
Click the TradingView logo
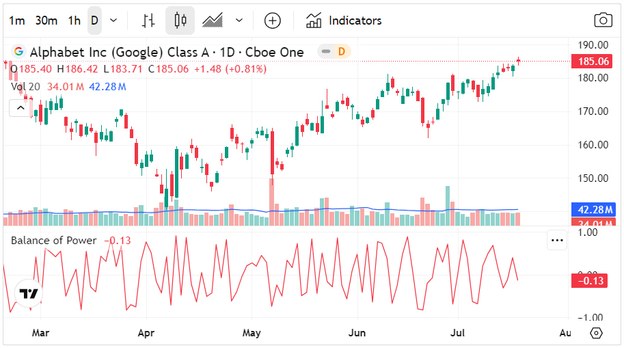point(29,294)
